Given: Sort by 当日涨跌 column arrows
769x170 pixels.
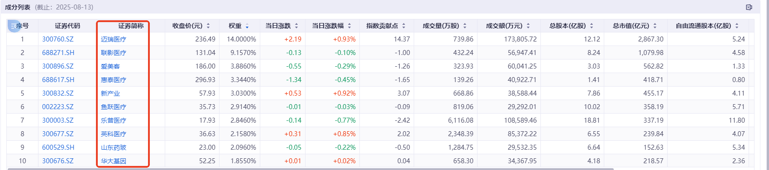Looking at the screenshot, I should 296,26.
